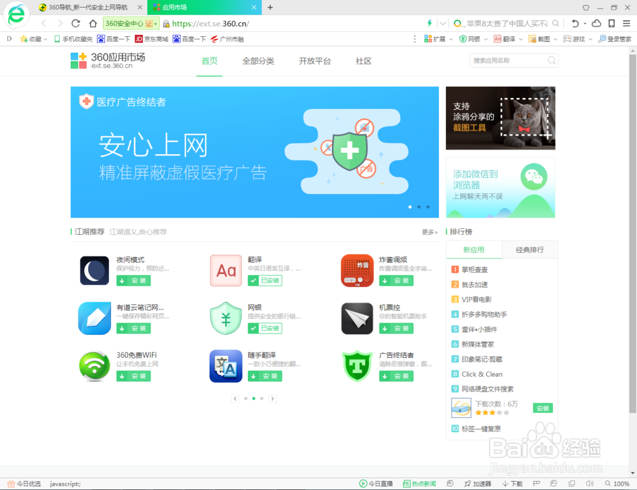Open the 360免费WiFi green icon
Image resolution: width=637 pixels, height=490 pixels.
point(94,366)
